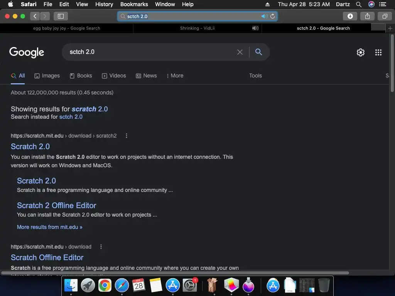Viewport: 395px width, 296px height.
Task: Open the Scratch Offline Editor result
Action: (x=47, y=257)
